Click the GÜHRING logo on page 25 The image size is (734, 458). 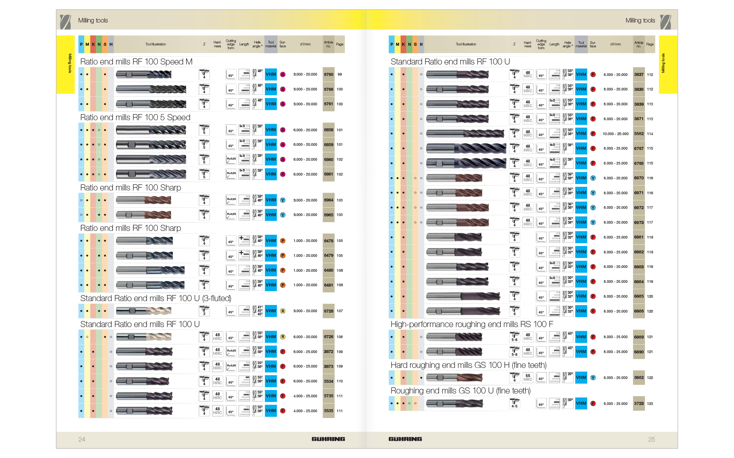[405, 439]
